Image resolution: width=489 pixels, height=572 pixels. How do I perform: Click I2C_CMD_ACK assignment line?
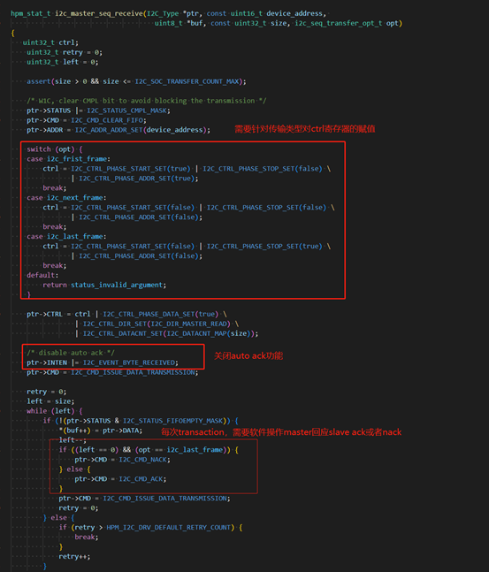click(120, 479)
